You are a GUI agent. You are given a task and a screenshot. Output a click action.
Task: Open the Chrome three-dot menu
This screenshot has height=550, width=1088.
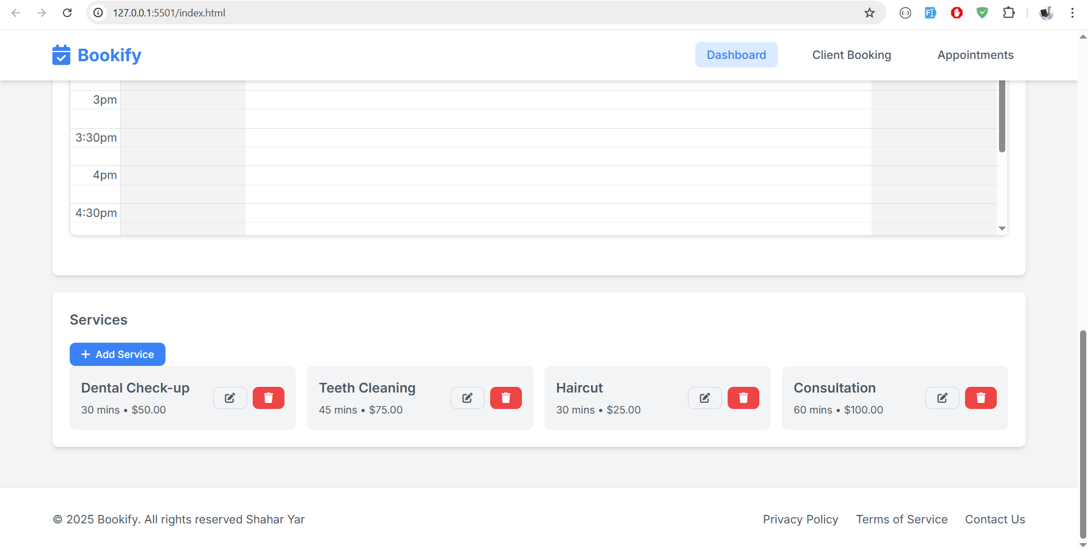[x=1072, y=13]
